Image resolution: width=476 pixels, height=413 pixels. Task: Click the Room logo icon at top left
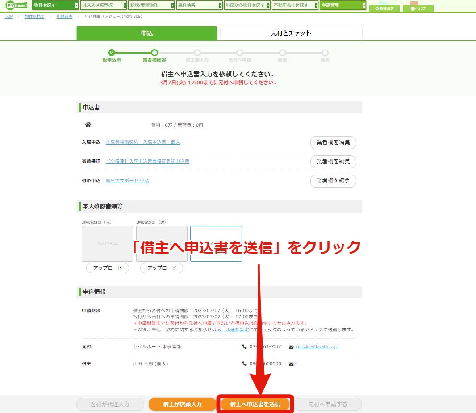click(x=17, y=5)
